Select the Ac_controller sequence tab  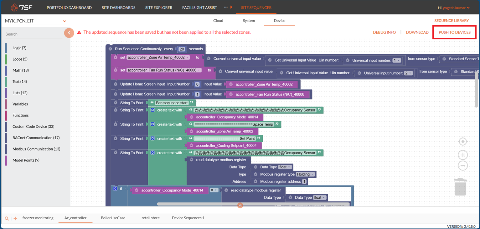point(75,218)
